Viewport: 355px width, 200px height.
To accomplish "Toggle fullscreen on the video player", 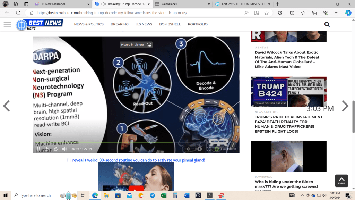I will 209,149.
